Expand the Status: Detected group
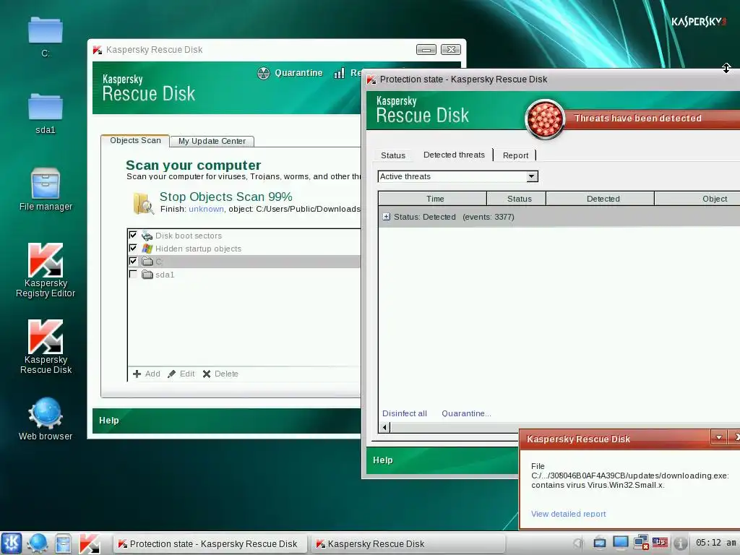740x555 pixels. coord(387,217)
